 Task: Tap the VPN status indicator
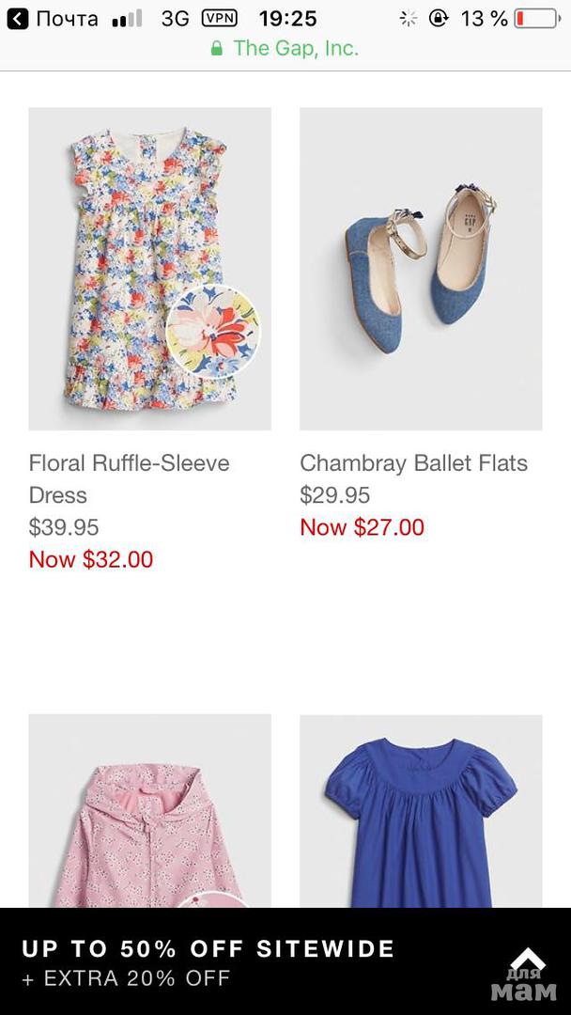tap(219, 19)
